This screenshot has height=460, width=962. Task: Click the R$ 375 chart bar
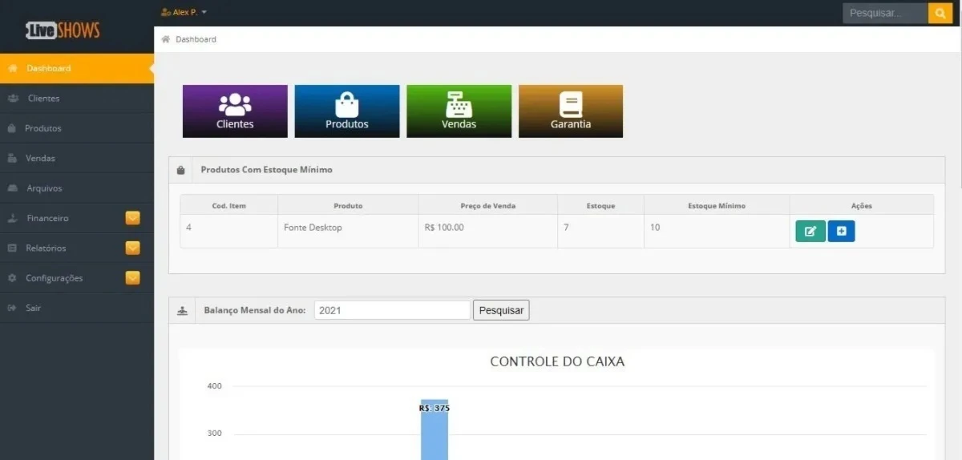pos(435,430)
